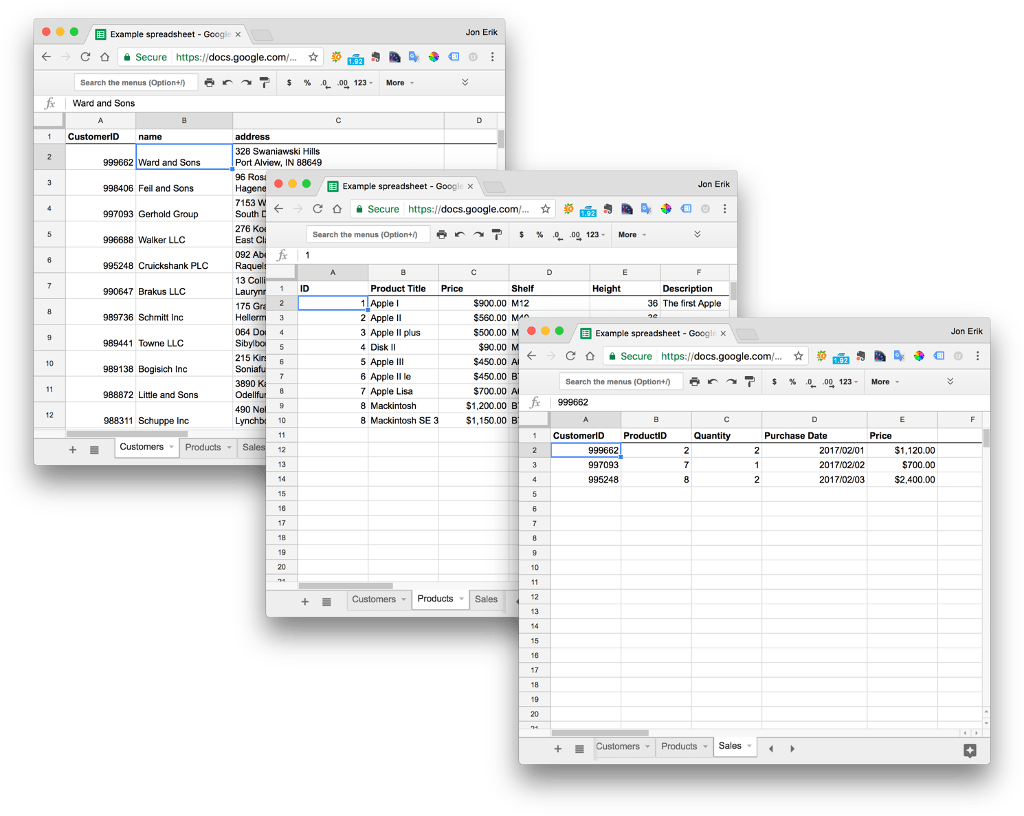
Task: Click horizontal scrollbar in Sales window
Action: coord(600,733)
